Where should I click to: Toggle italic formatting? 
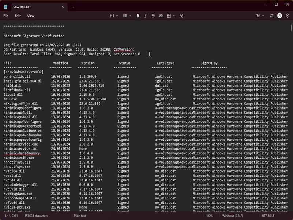tap(145, 16)
